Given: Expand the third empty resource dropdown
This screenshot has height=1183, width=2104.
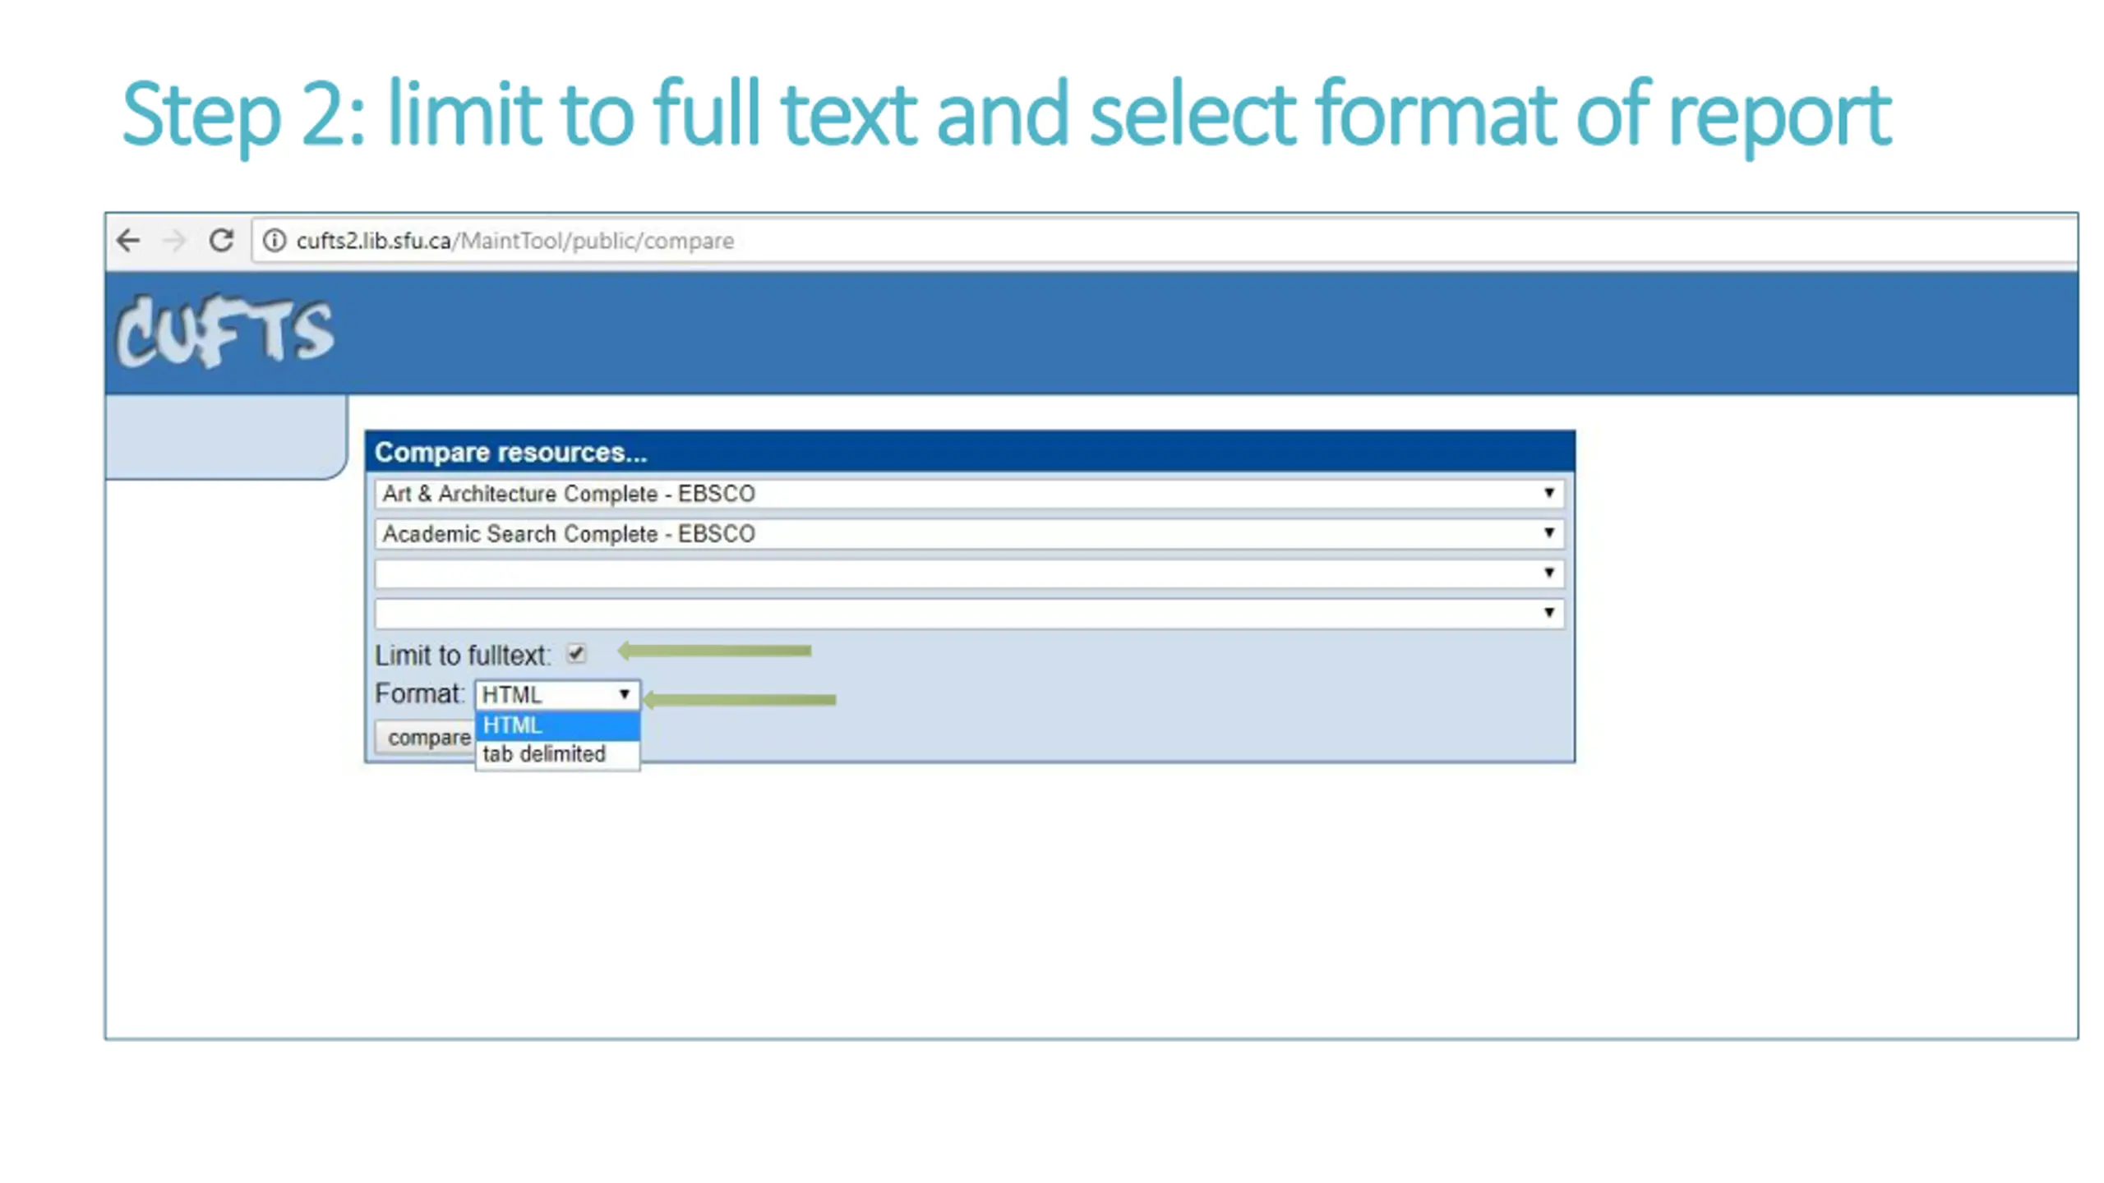Looking at the screenshot, I should click(970, 573).
